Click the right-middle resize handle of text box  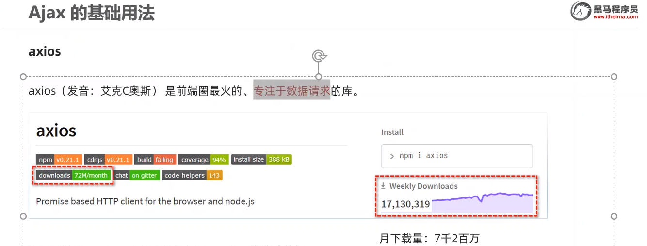(x=614, y=216)
